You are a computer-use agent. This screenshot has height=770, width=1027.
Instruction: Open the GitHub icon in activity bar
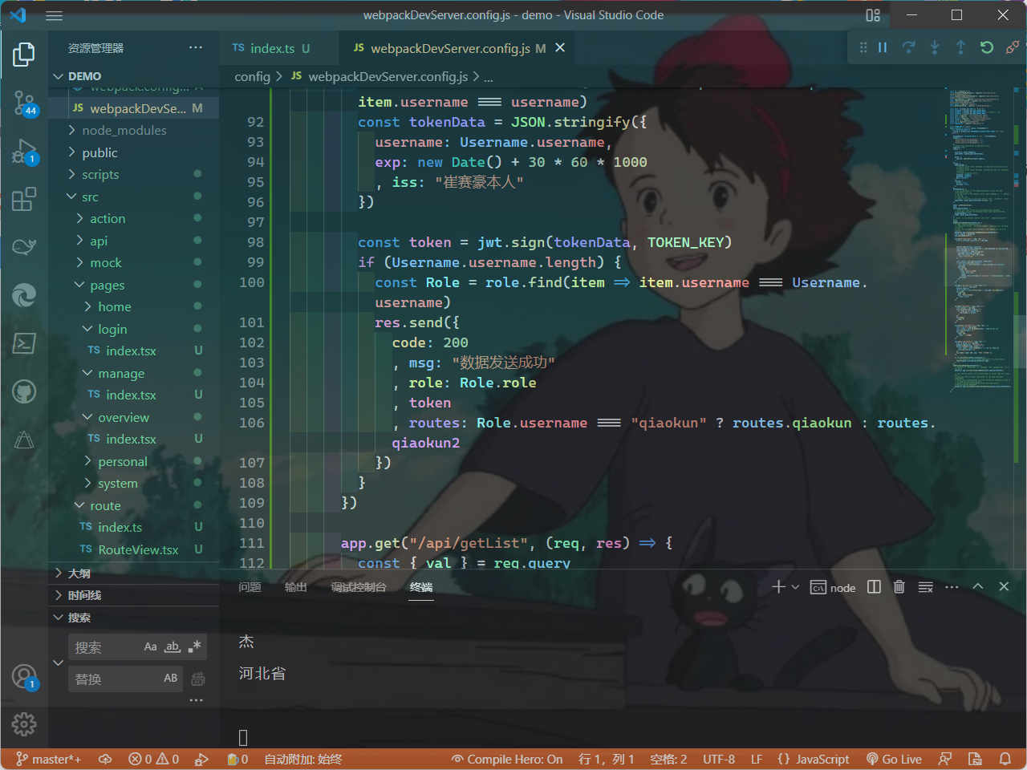[x=24, y=391]
